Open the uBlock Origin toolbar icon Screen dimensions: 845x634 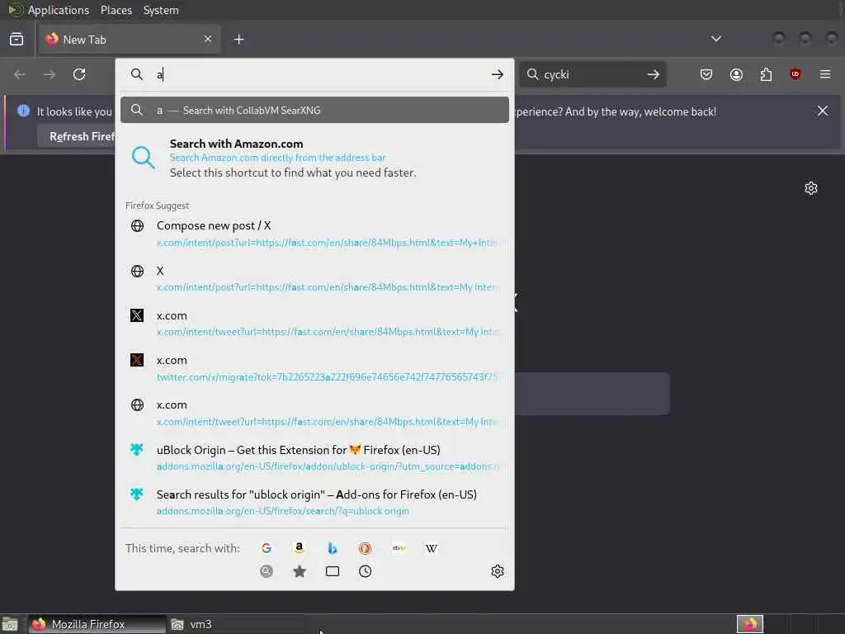pyautogui.click(x=795, y=74)
